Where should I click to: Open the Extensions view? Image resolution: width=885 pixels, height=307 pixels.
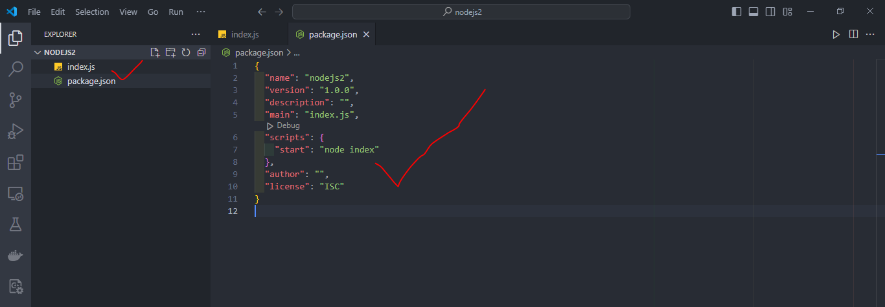pos(16,162)
